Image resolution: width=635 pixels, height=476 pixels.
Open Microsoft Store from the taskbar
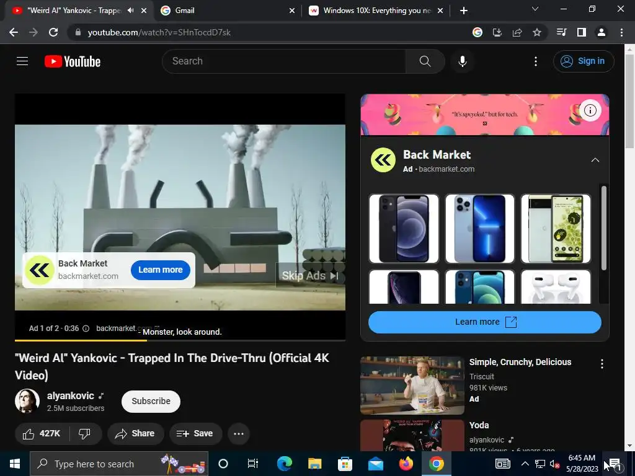pos(345,464)
